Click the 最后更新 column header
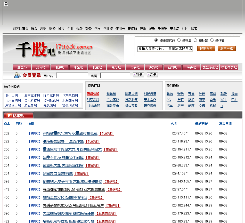The width and height of the screenshot is (245, 223). [x=201, y=124]
